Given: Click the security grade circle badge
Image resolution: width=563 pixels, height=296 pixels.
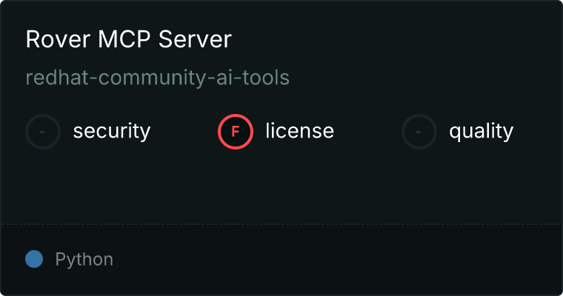Looking at the screenshot, I should tap(43, 132).
